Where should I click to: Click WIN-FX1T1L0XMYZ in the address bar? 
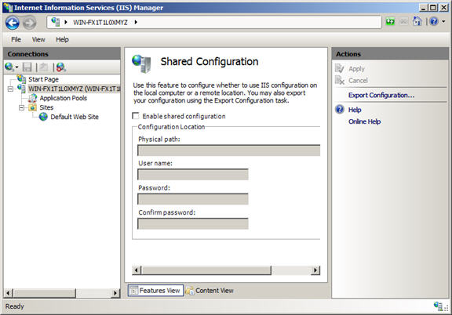click(100, 22)
